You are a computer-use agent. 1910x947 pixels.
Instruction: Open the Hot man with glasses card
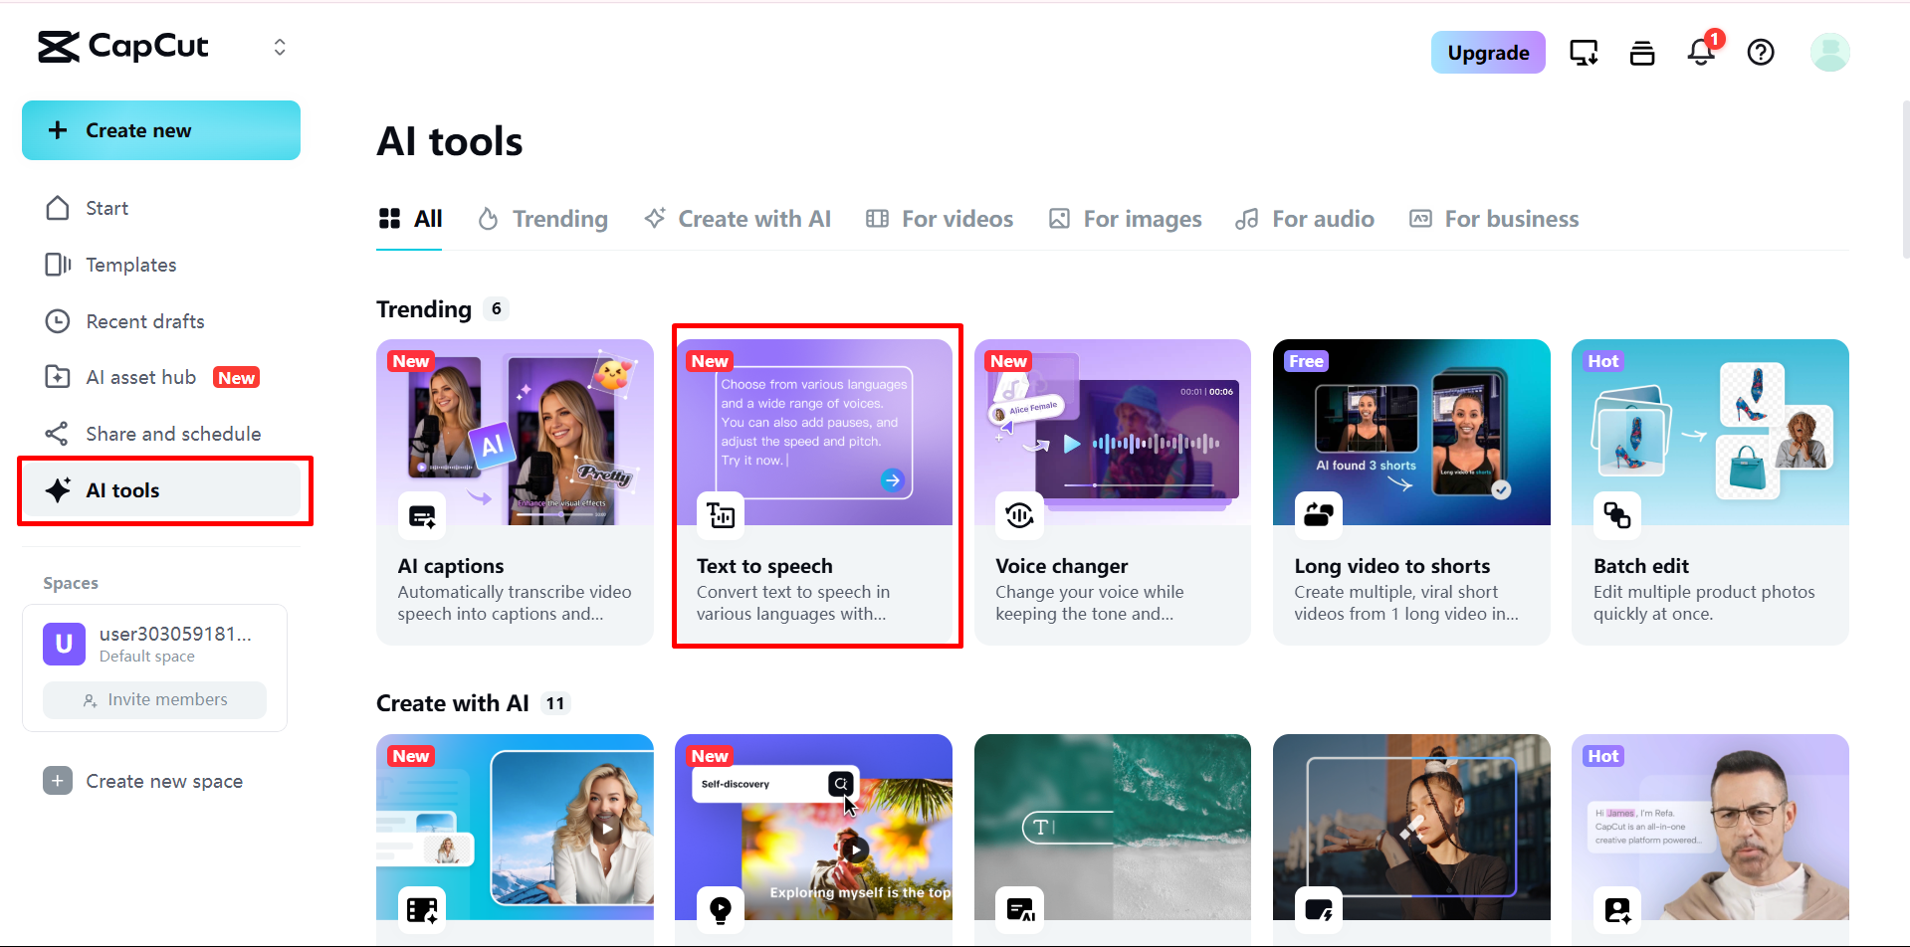1710,839
